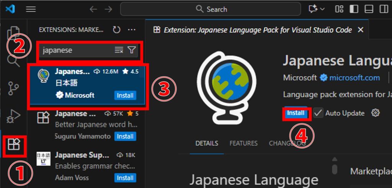Open the Copilot chat icon
Screen dimensions: 392x188
pyautogui.click(x=313, y=9)
